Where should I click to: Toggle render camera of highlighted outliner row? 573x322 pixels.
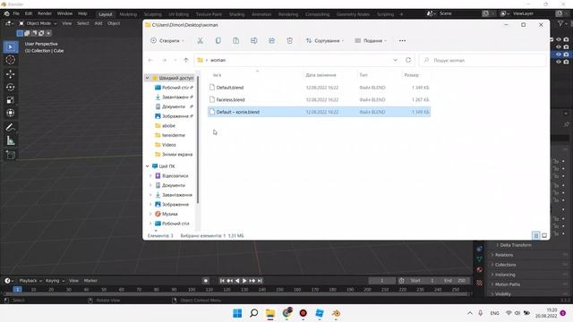566,54
